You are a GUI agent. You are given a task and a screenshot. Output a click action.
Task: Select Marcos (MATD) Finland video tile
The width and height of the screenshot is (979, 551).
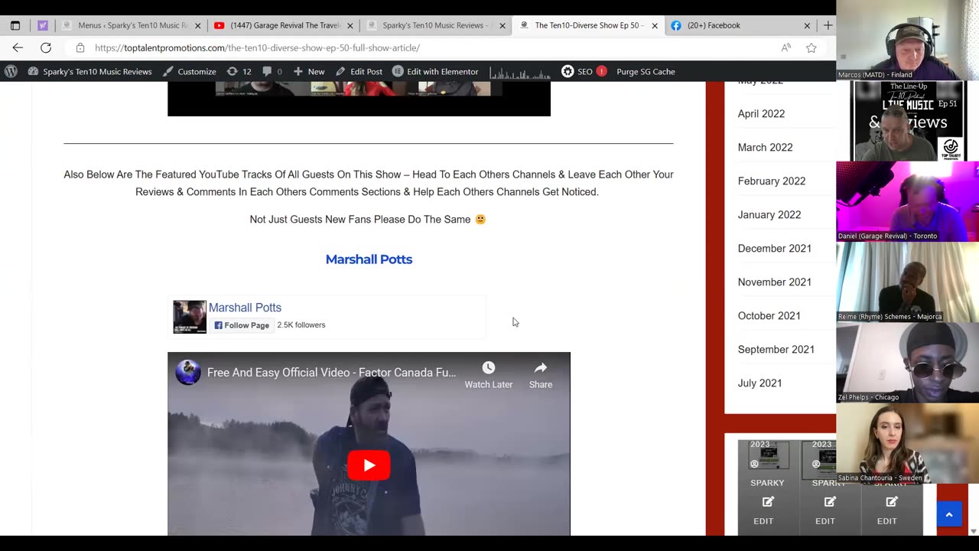907,40
